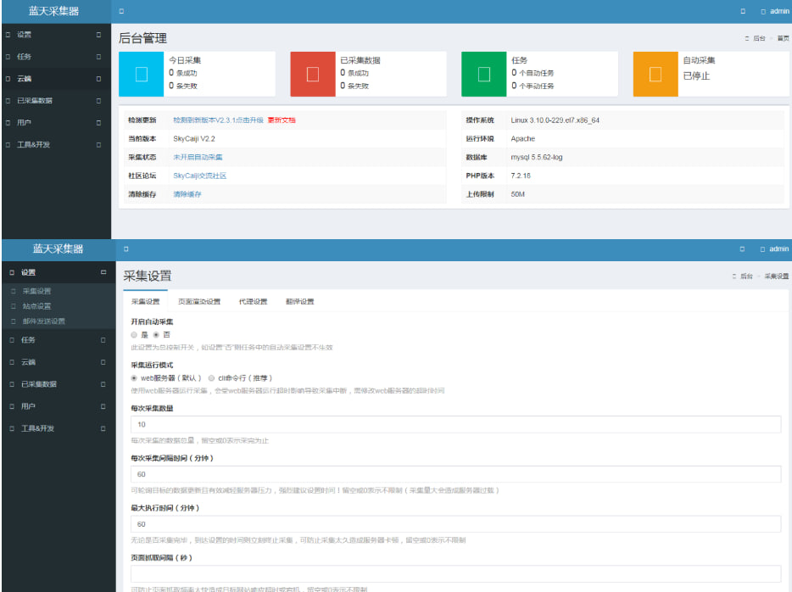Click the 云端 menu icon in the dashboard sidebar
Image resolution: width=792 pixels, height=592 pixels.
tap(8, 79)
